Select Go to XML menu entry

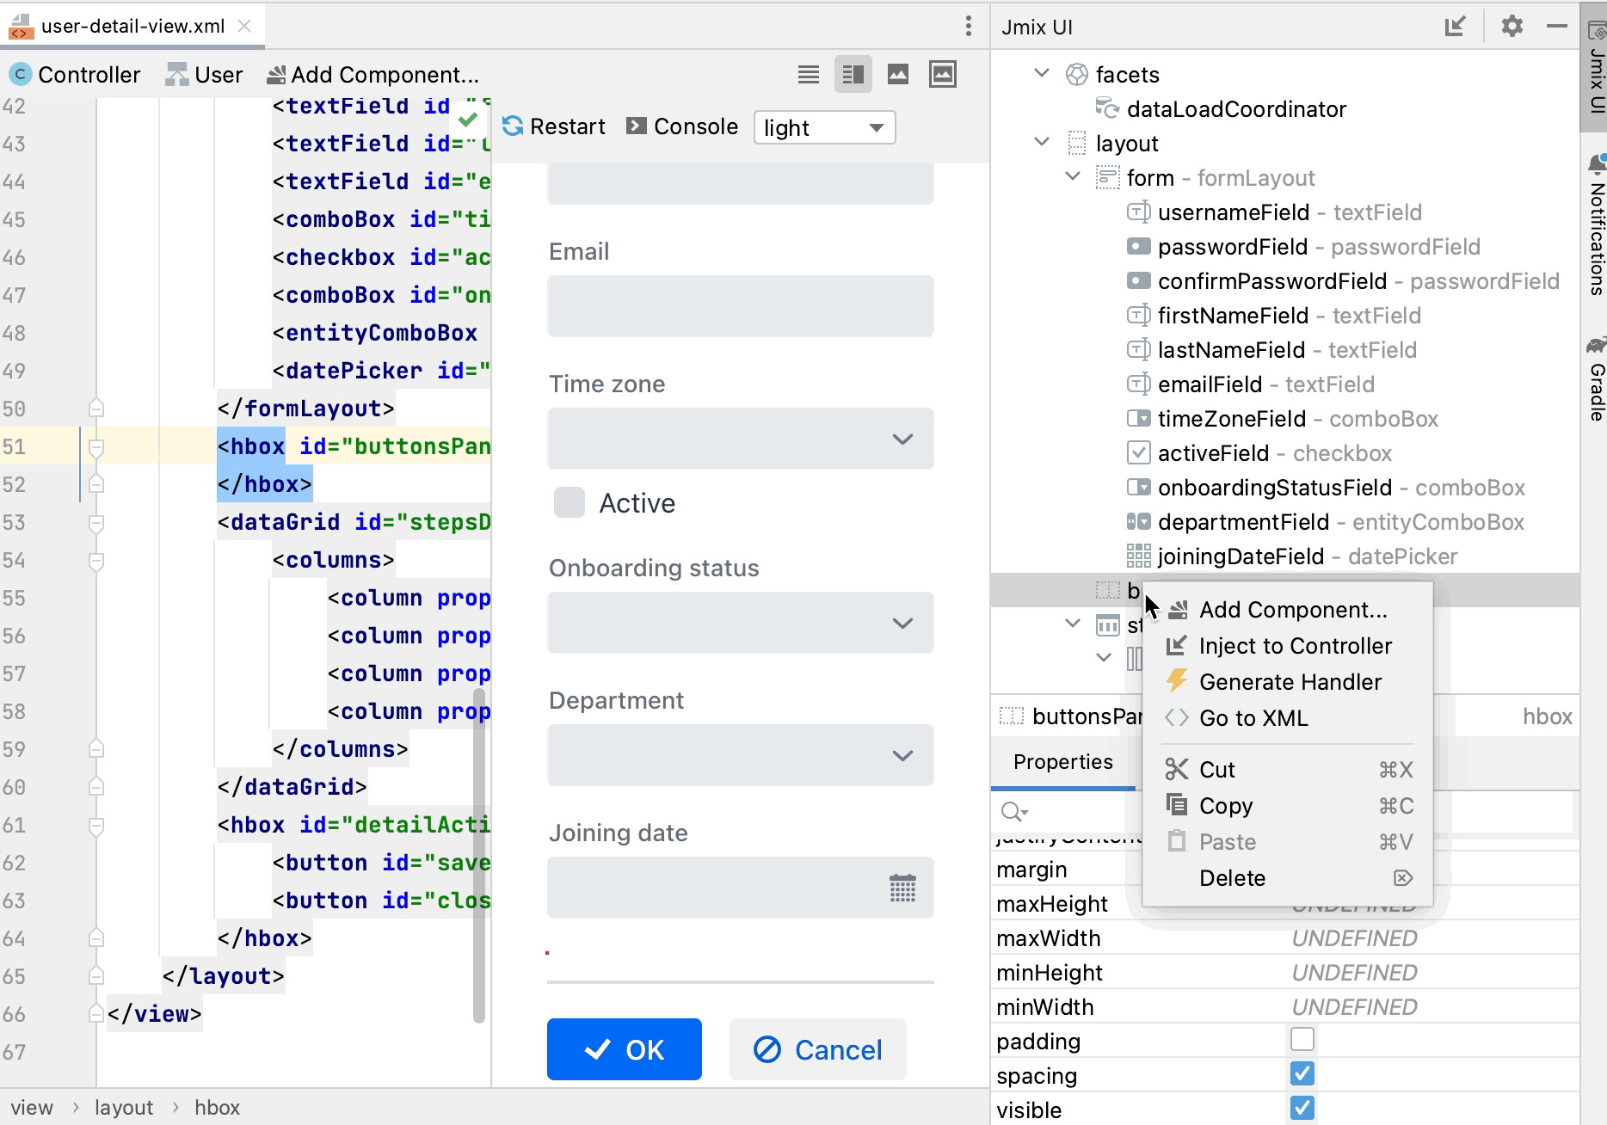(x=1253, y=718)
